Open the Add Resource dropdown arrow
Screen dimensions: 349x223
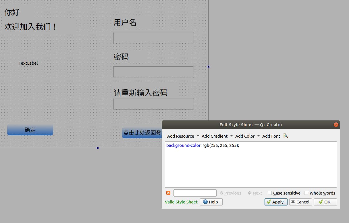(198, 136)
